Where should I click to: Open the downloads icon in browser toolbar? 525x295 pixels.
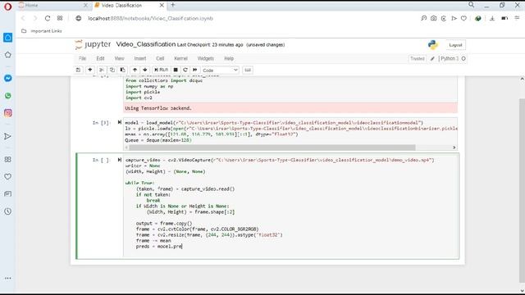pyautogui.click(x=492, y=18)
